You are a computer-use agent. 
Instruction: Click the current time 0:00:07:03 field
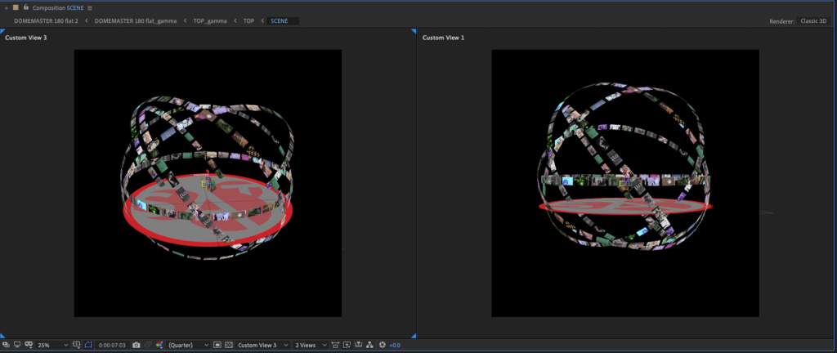coord(111,346)
